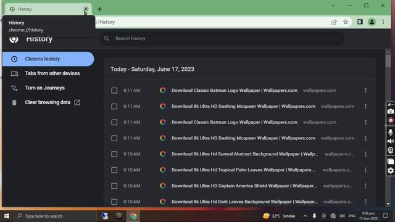The image size is (395, 222).
Task: Open Chrome from the taskbar
Action: point(133,216)
